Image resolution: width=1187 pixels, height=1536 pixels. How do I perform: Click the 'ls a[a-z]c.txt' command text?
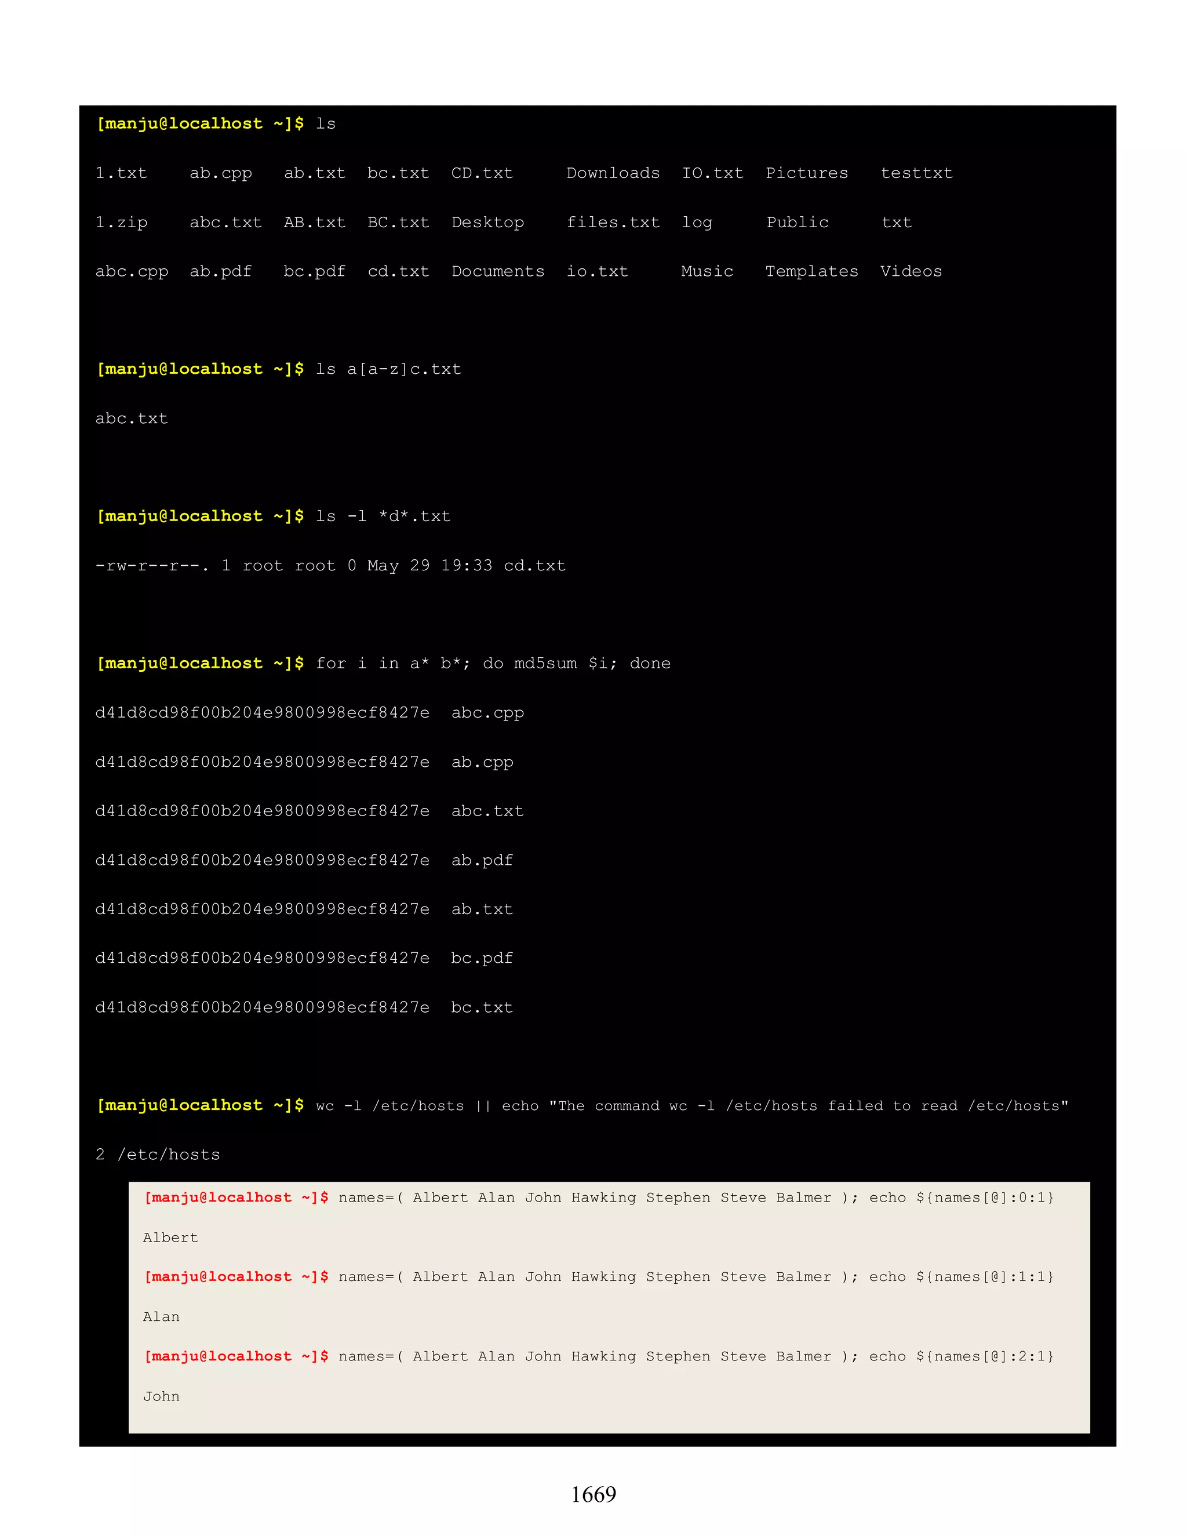coord(389,369)
